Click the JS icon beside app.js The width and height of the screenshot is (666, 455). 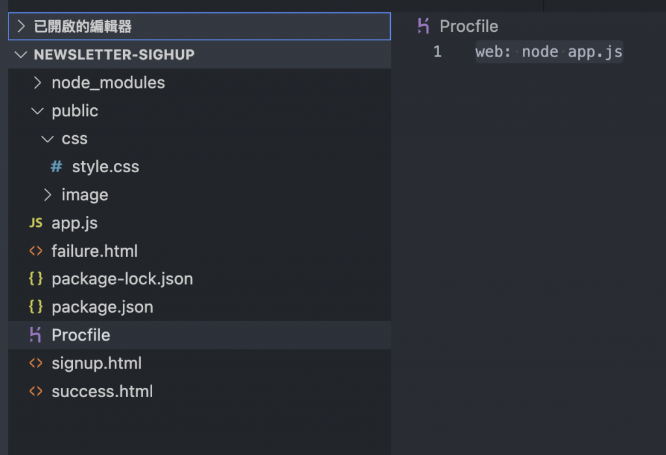pyautogui.click(x=36, y=223)
